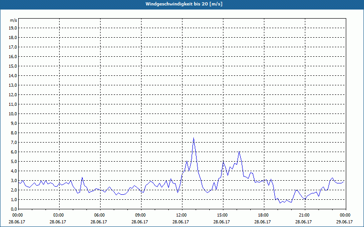Click the 06:00 time label
The width and height of the screenshot is (364, 227).
pos(100,215)
